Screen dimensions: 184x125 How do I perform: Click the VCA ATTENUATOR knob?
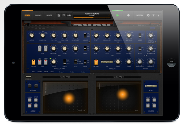(151, 49)
